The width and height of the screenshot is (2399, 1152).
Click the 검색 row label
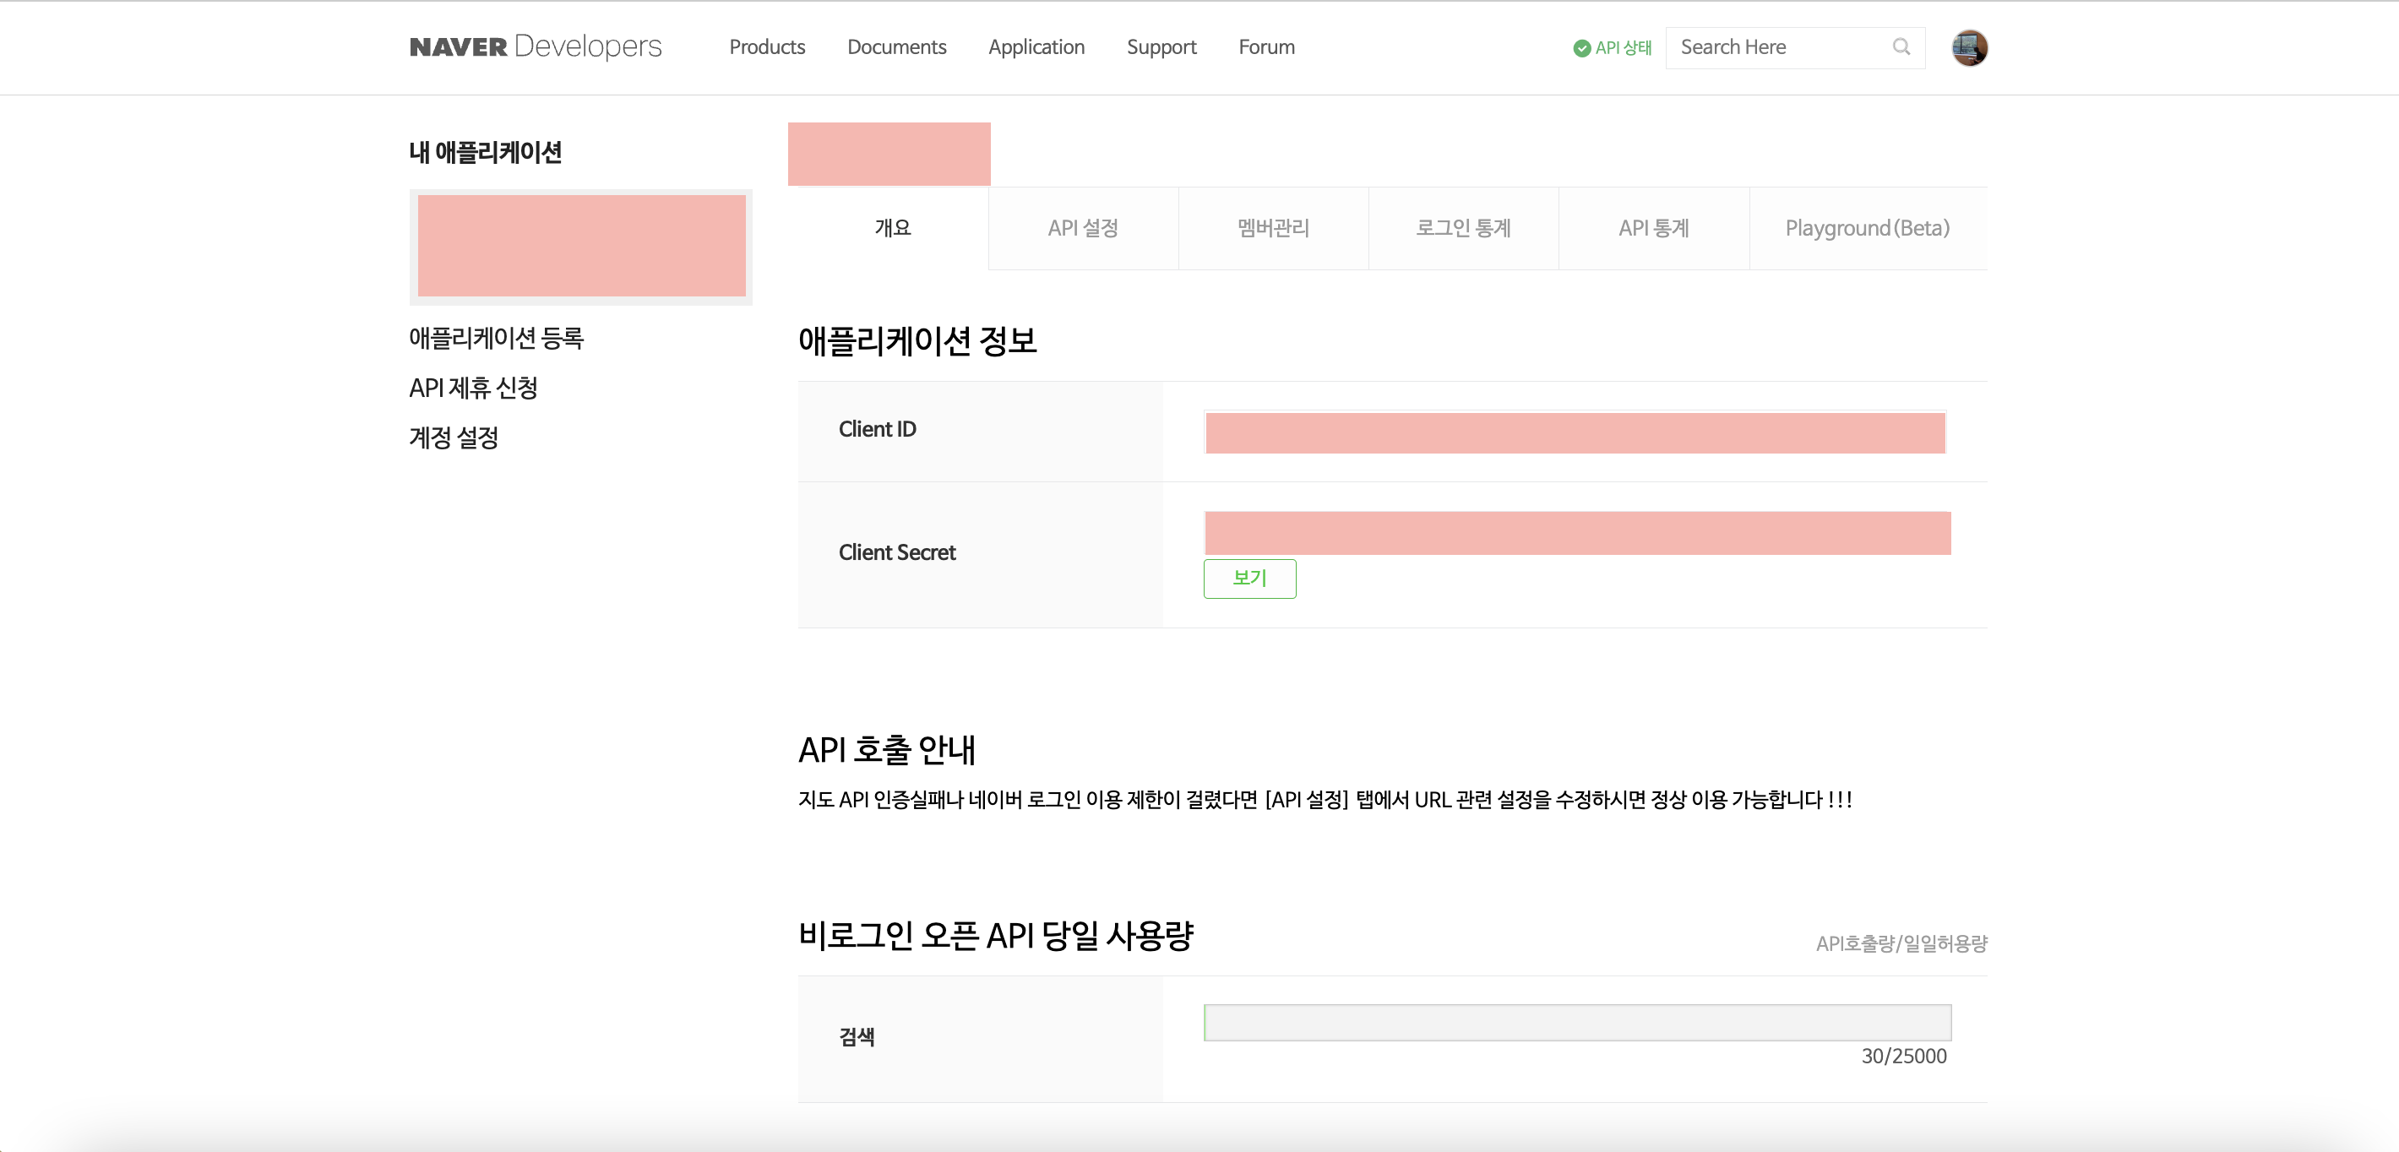pyautogui.click(x=857, y=1036)
